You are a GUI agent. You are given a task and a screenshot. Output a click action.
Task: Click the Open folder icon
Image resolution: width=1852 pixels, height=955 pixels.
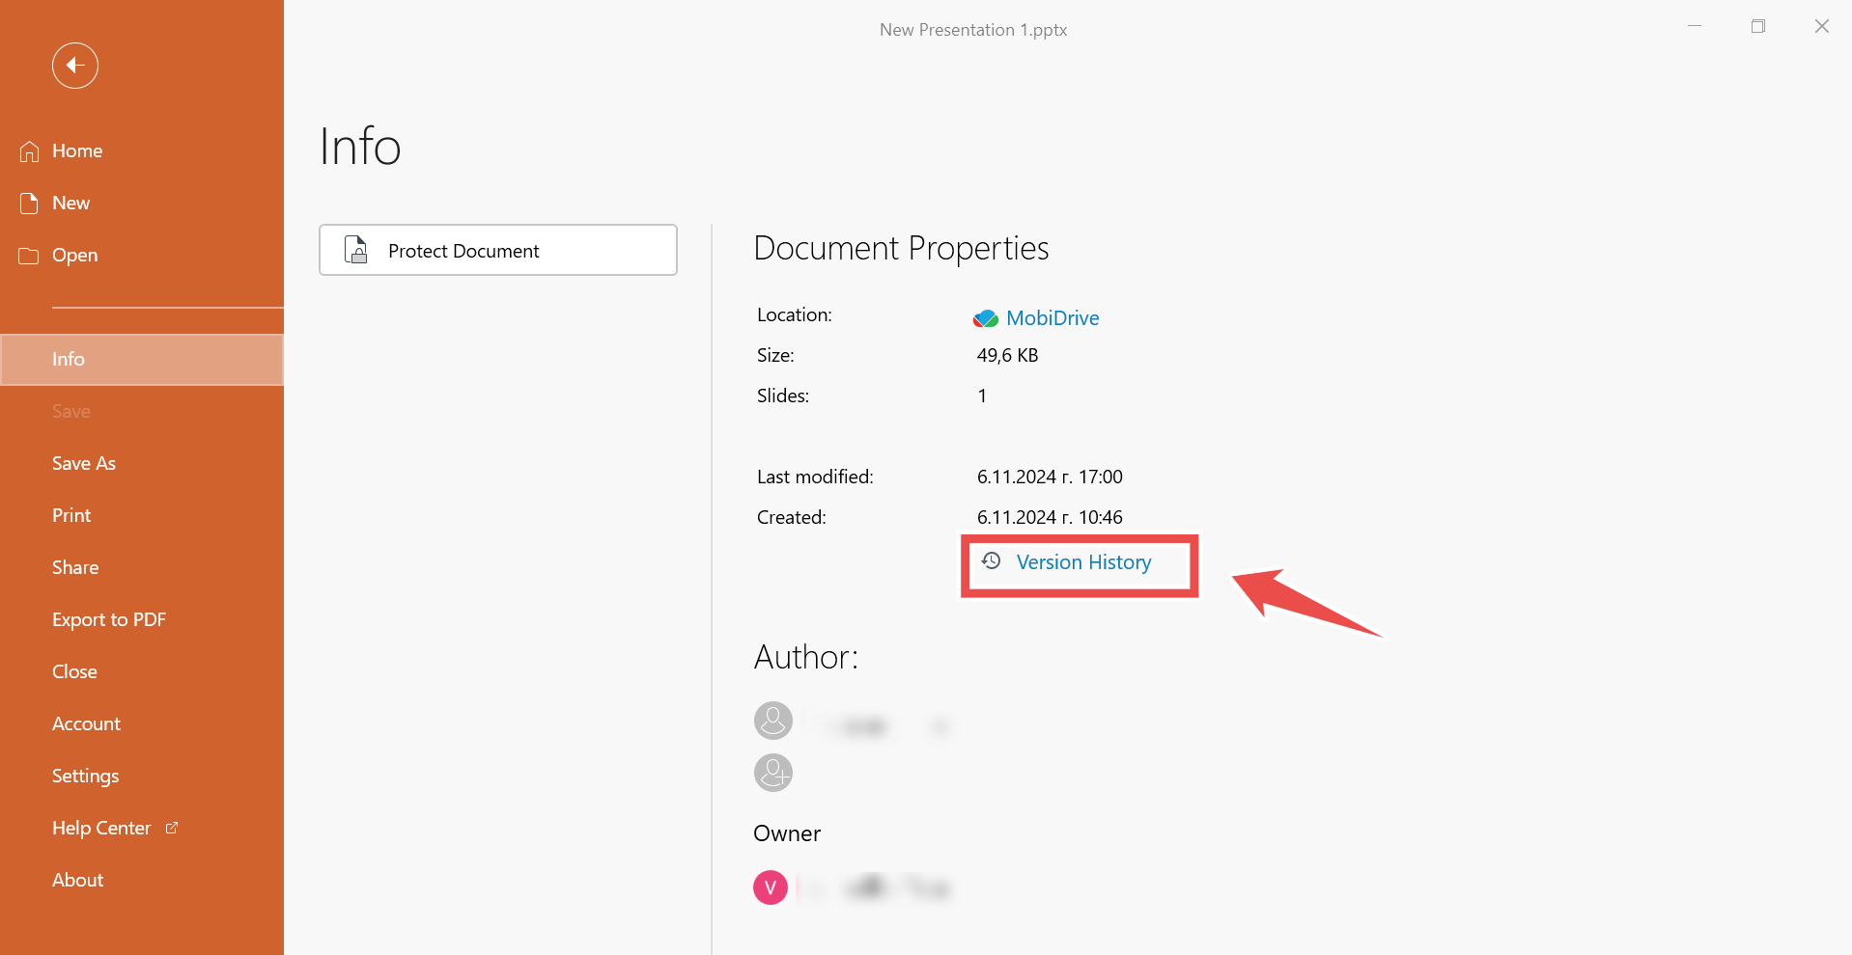pos(29,256)
